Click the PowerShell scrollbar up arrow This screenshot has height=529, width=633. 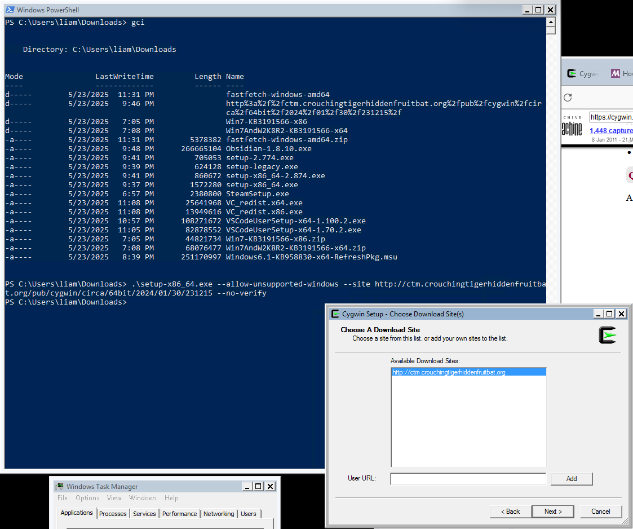(x=551, y=22)
